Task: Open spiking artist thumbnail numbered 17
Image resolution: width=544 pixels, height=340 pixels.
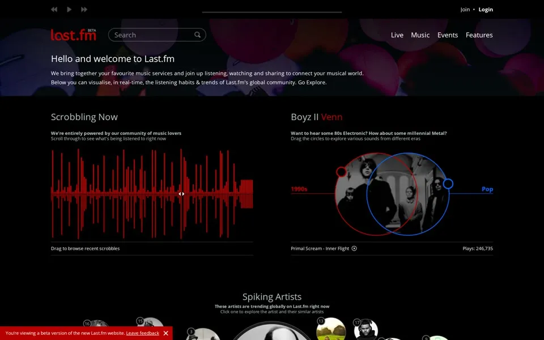Action: [x=365, y=330]
